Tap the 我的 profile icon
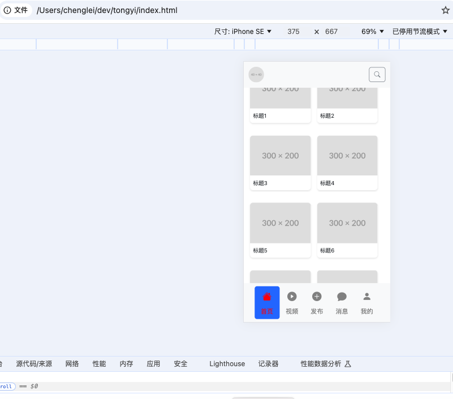 coord(367,297)
